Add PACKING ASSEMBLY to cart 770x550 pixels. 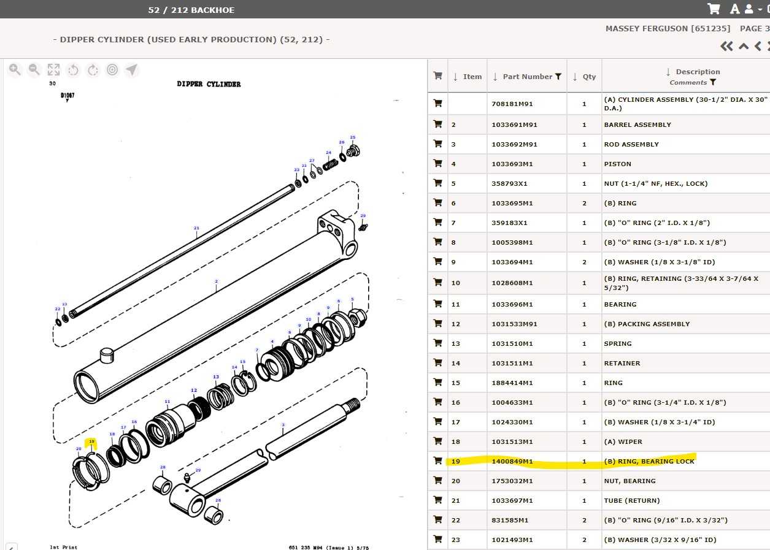point(437,324)
